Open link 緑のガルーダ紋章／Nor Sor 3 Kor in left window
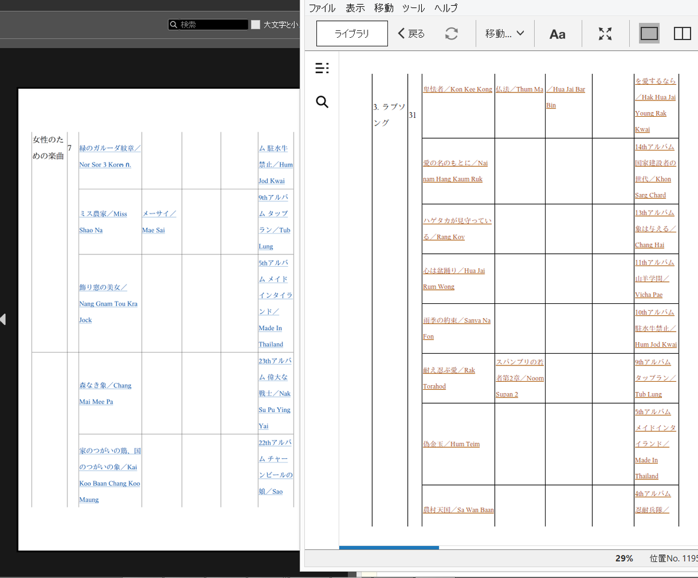This screenshot has height=578, width=698. (x=110, y=156)
